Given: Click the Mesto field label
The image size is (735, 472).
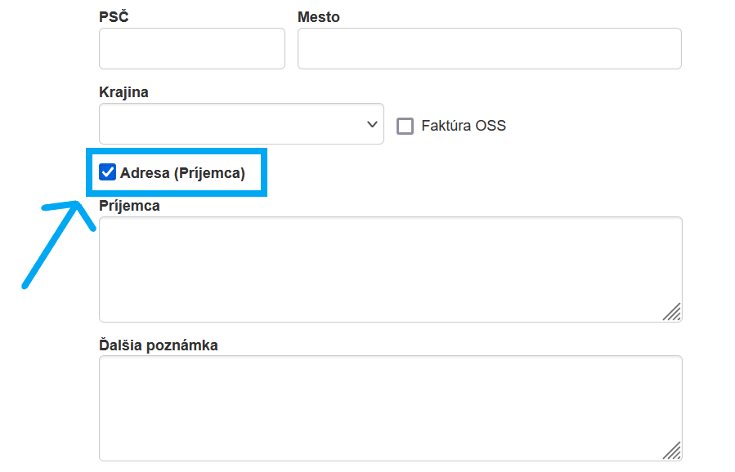Looking at the screenshot, I should point(319,17).
